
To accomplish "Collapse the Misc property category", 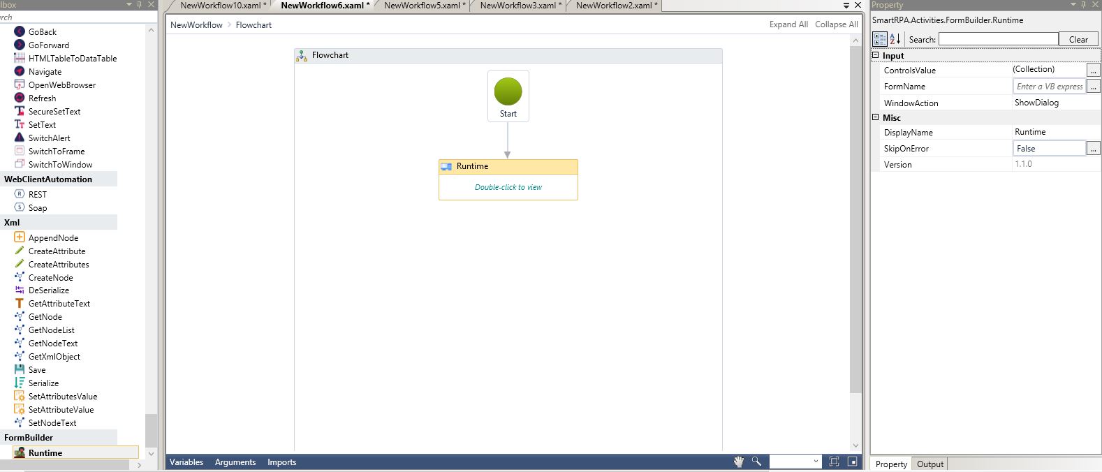I will (x=876, y=117).
